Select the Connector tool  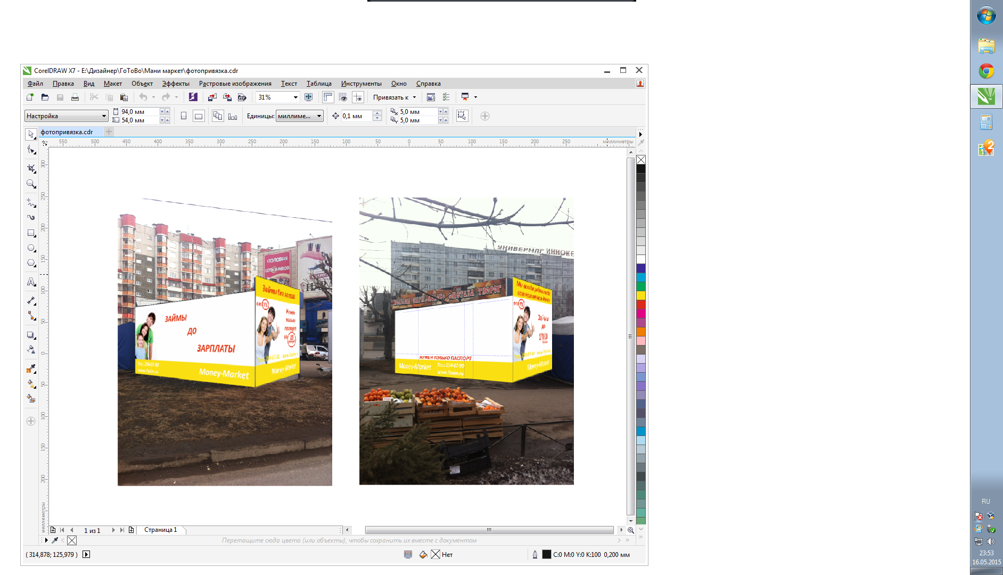click(31, 316)
